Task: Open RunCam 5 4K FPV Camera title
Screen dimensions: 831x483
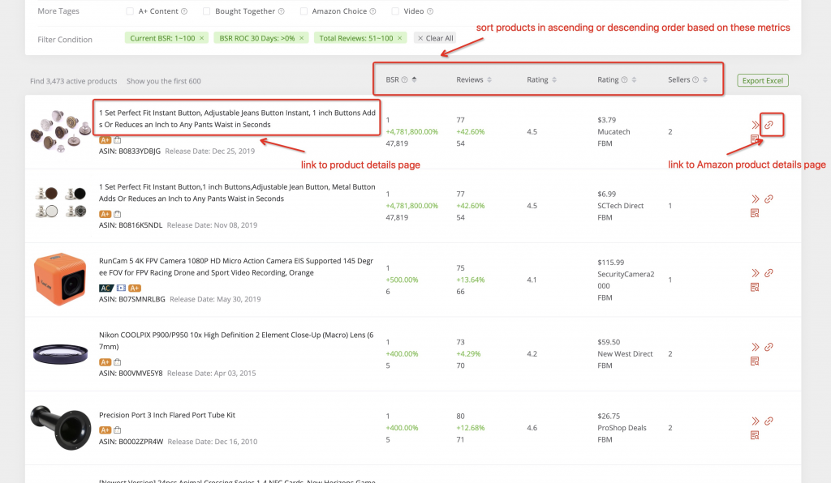Action: (236, 267)
